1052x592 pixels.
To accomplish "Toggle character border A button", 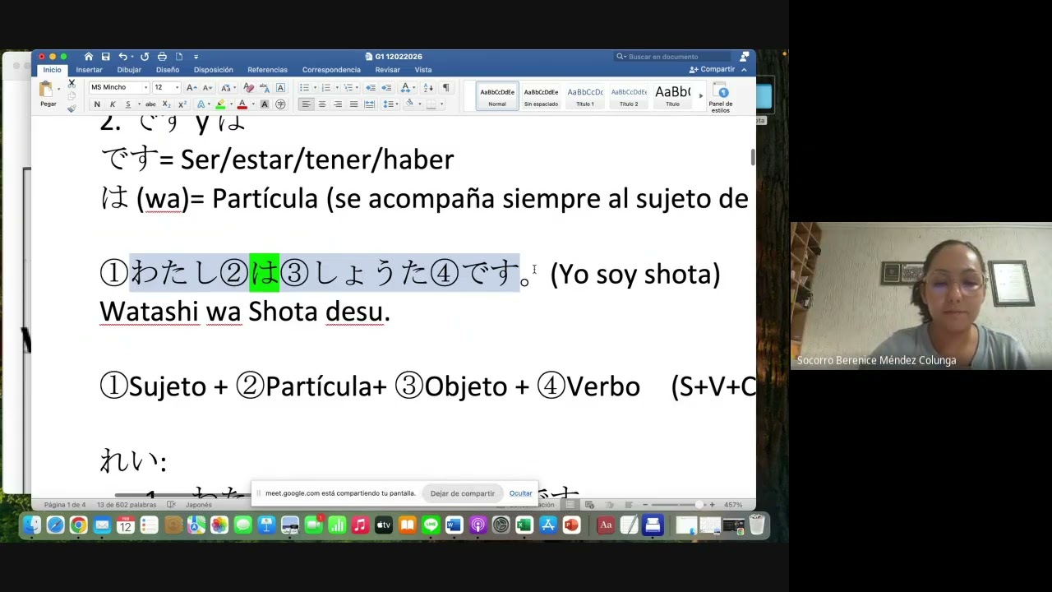I will [x=280, y=87].
